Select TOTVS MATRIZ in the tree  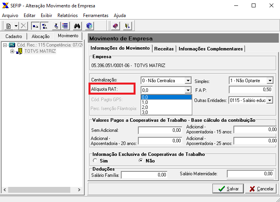point(40,51)
